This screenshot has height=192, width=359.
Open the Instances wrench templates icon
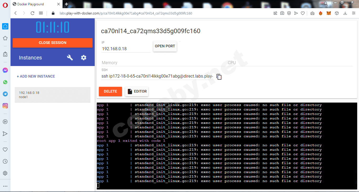pyautogui.click(x=70, y=58)
